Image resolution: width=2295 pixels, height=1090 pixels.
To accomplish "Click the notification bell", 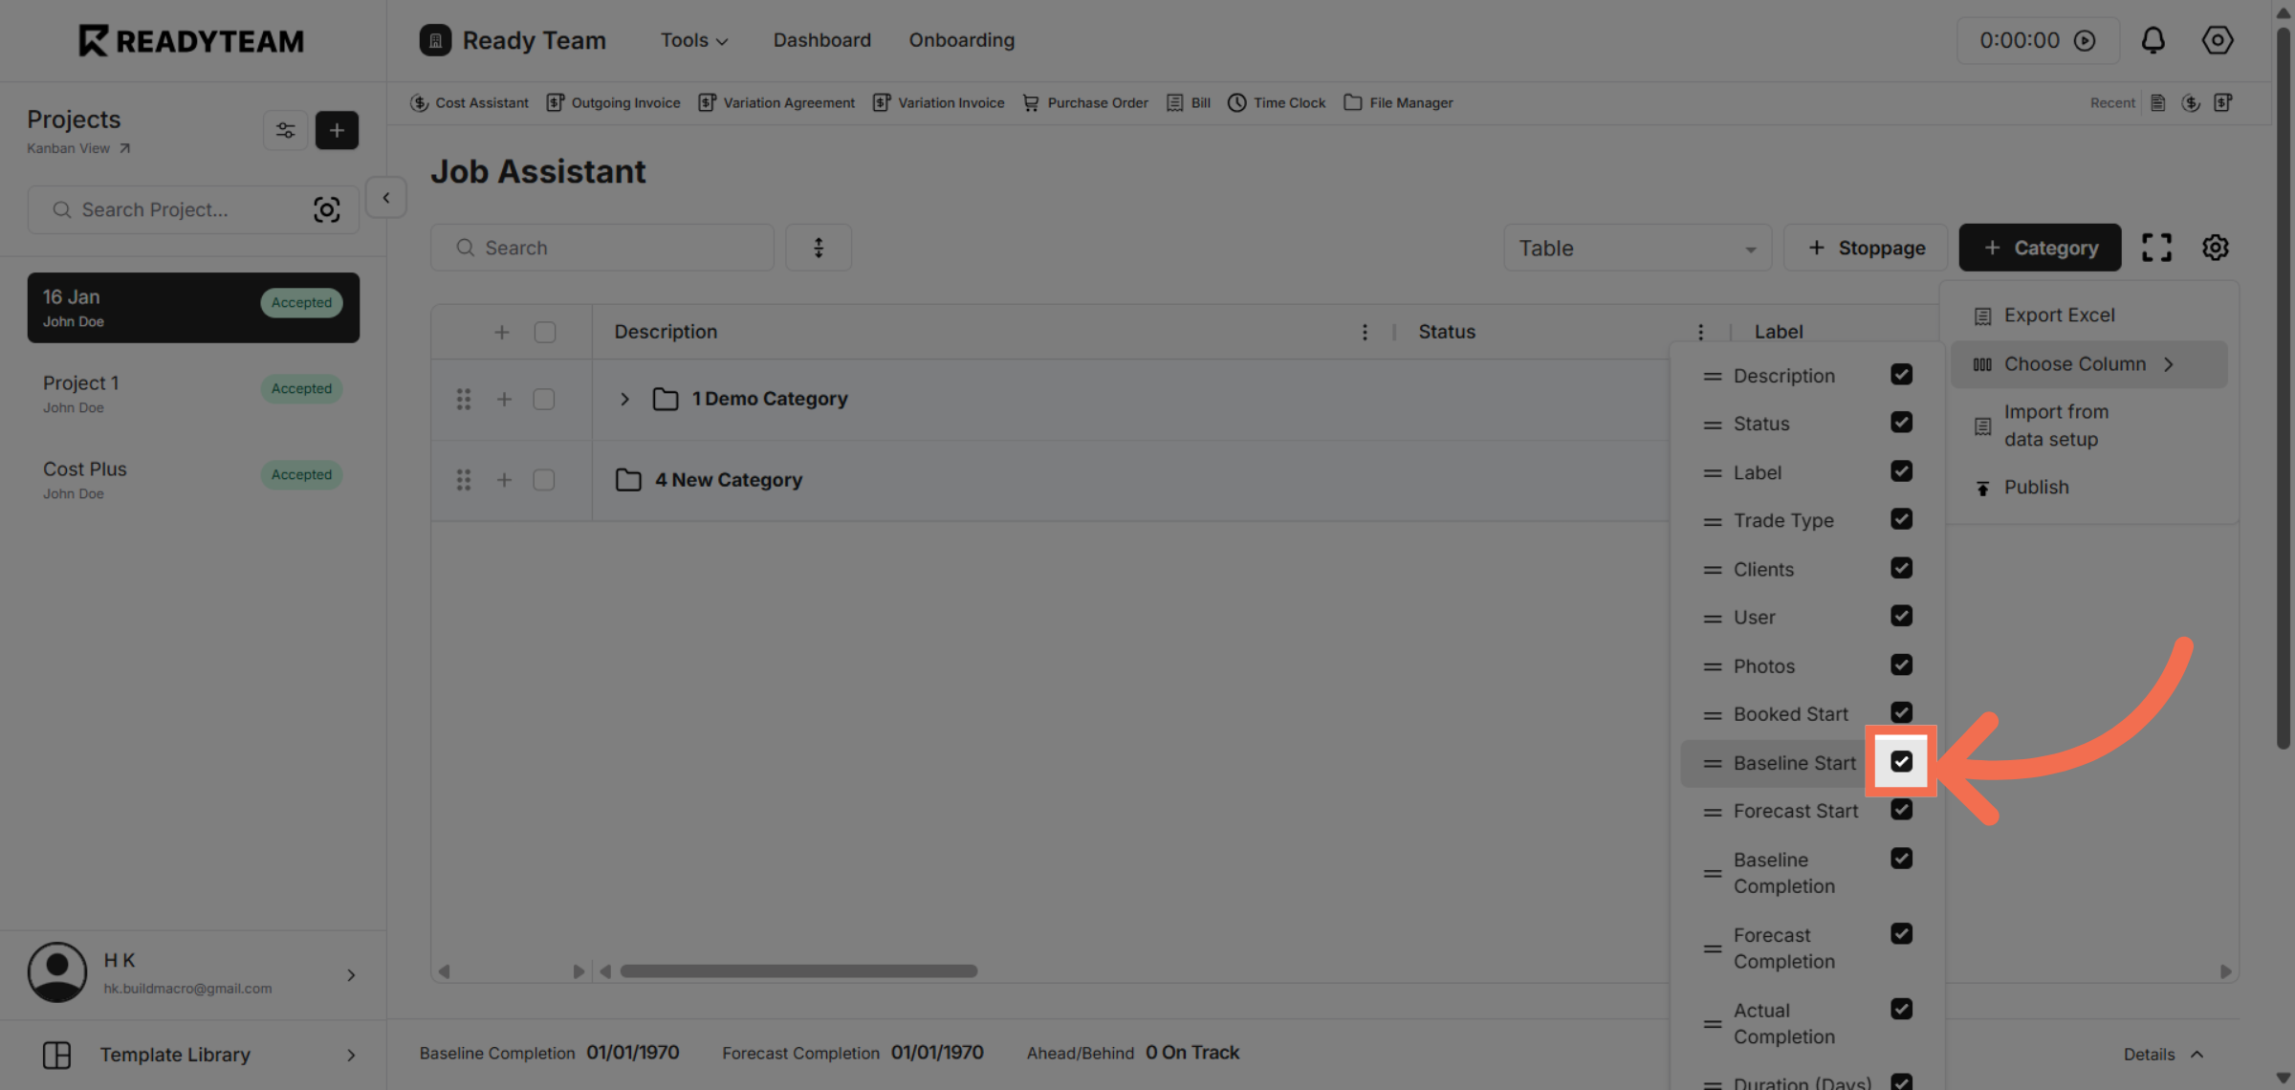I will 2153,40.
